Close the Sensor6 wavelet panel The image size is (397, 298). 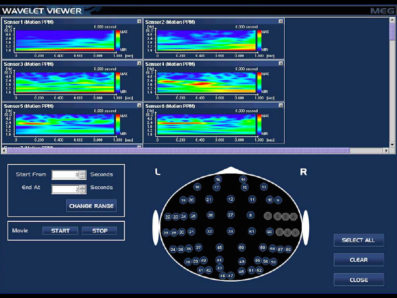[281, 106]
